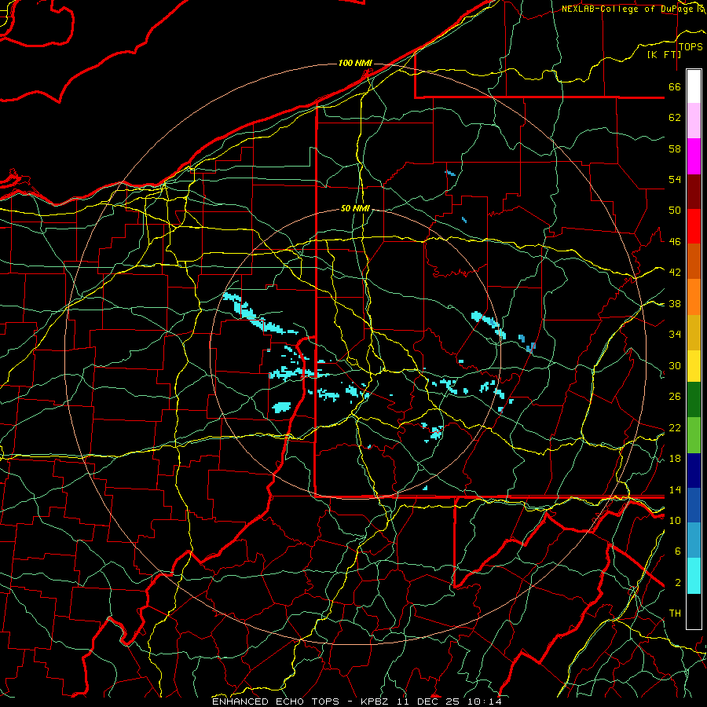Click the legend value "22"
This screenshot has width=707, height=707.
pos(675,427)
